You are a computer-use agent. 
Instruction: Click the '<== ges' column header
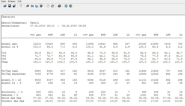(88, 35)
